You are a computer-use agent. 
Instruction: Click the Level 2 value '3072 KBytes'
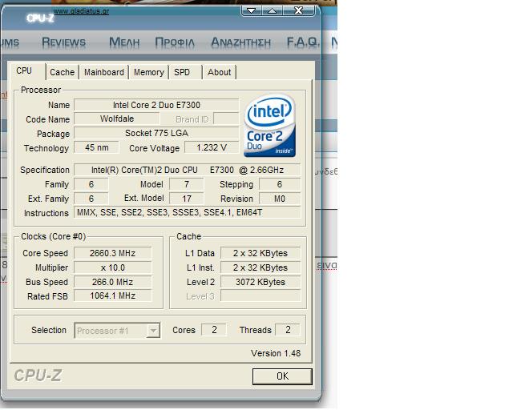[x=261, y=282]
